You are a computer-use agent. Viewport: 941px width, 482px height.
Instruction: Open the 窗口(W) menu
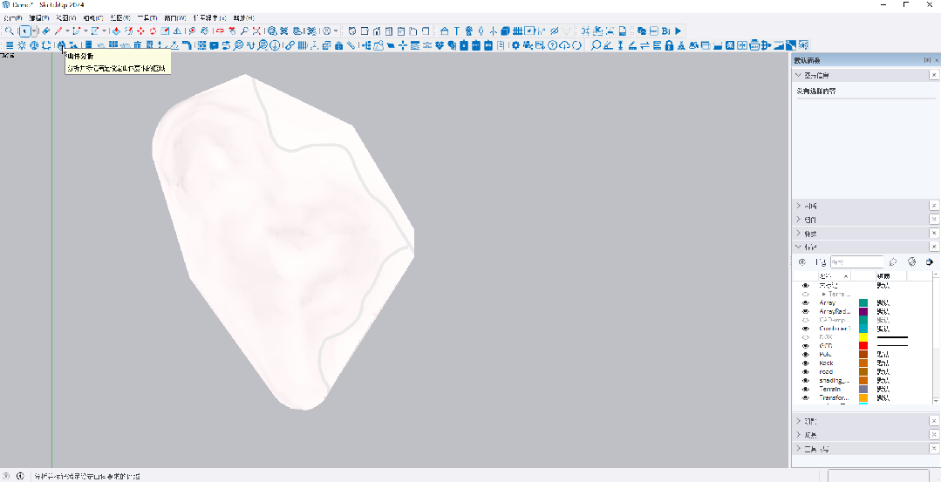[x=174, y=17]
